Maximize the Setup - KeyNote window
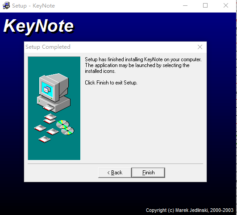The width and height of the screenshot is (237, 215). point(205,6)
